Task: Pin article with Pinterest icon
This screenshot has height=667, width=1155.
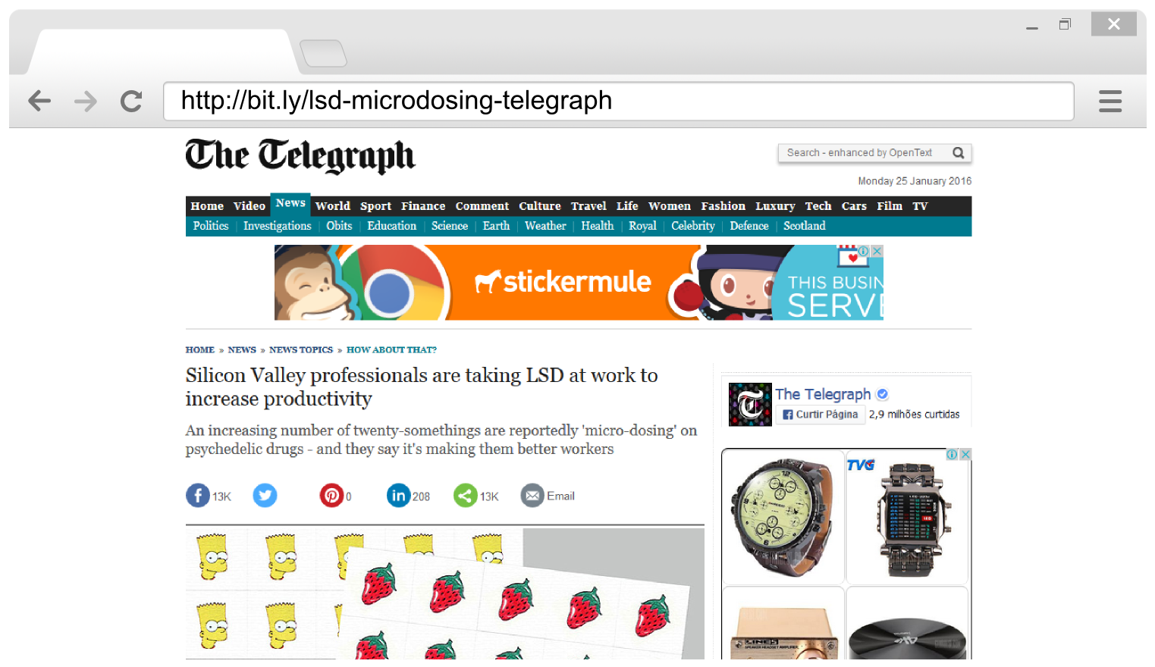Action: [331, 496]
